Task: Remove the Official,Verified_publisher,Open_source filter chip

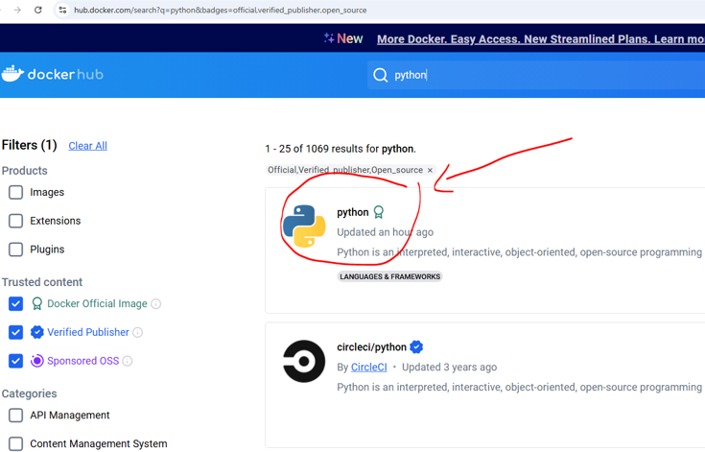Action: click(430, 171)
